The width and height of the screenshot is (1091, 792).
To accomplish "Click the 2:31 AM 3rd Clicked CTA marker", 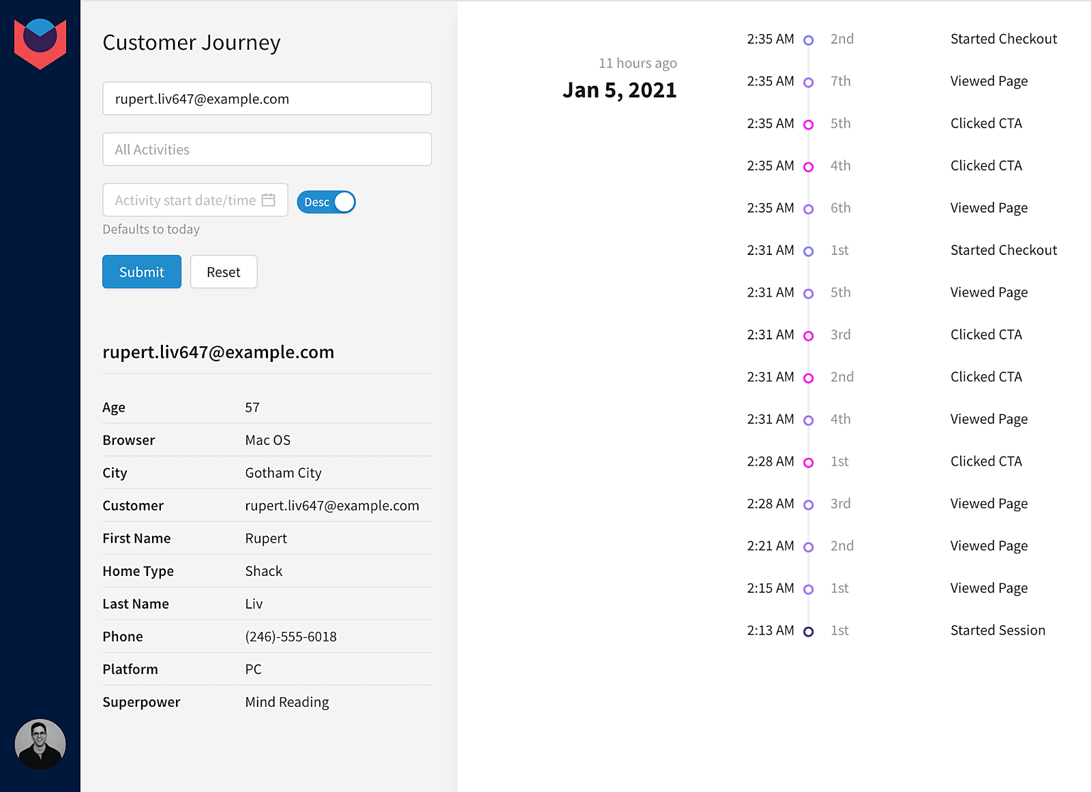I will pyautogui.click(x=809, y=336).
